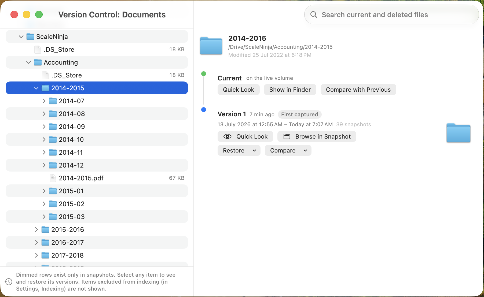Expand the 2016-2017 folder
484x297 pixels.
[36, 242]
